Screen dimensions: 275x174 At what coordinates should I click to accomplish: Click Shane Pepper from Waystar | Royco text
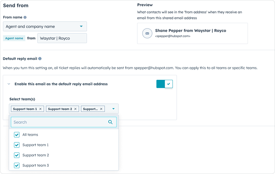click(190, 31)
